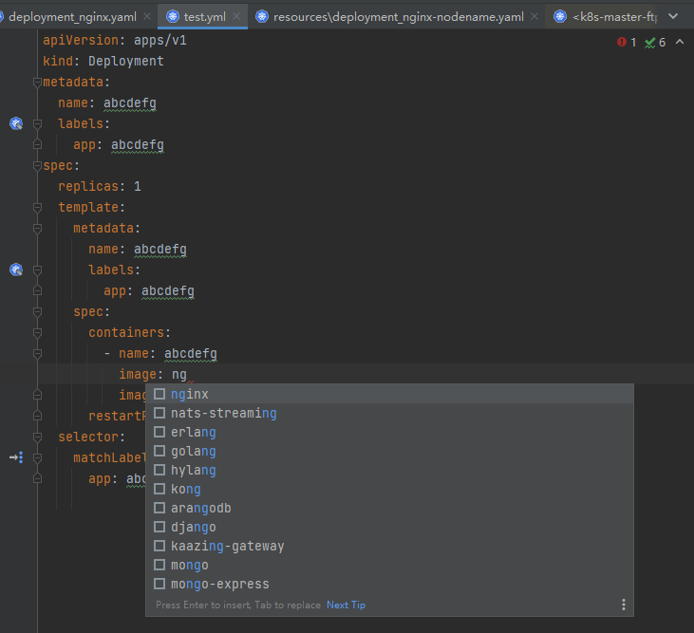Click the selector gutter icon beside matchLabels
Image resolution: width=694 pixels, height=633 pixels.
15,457
